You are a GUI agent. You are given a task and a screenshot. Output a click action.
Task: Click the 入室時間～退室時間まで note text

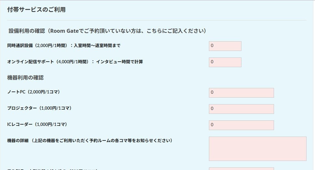[97, 46]
